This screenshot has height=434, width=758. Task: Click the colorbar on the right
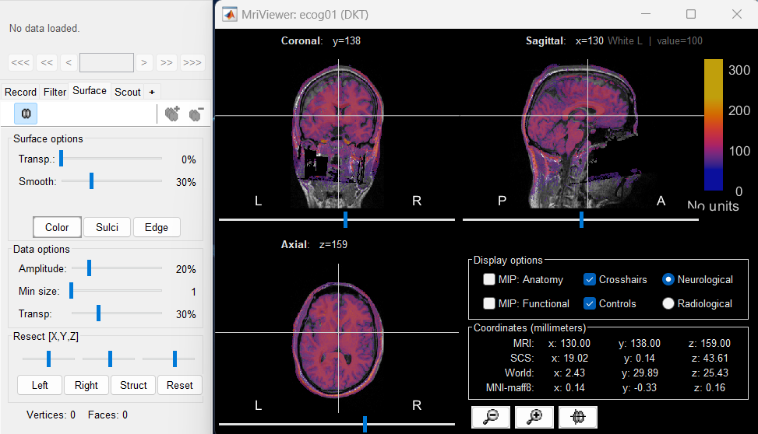714,124
